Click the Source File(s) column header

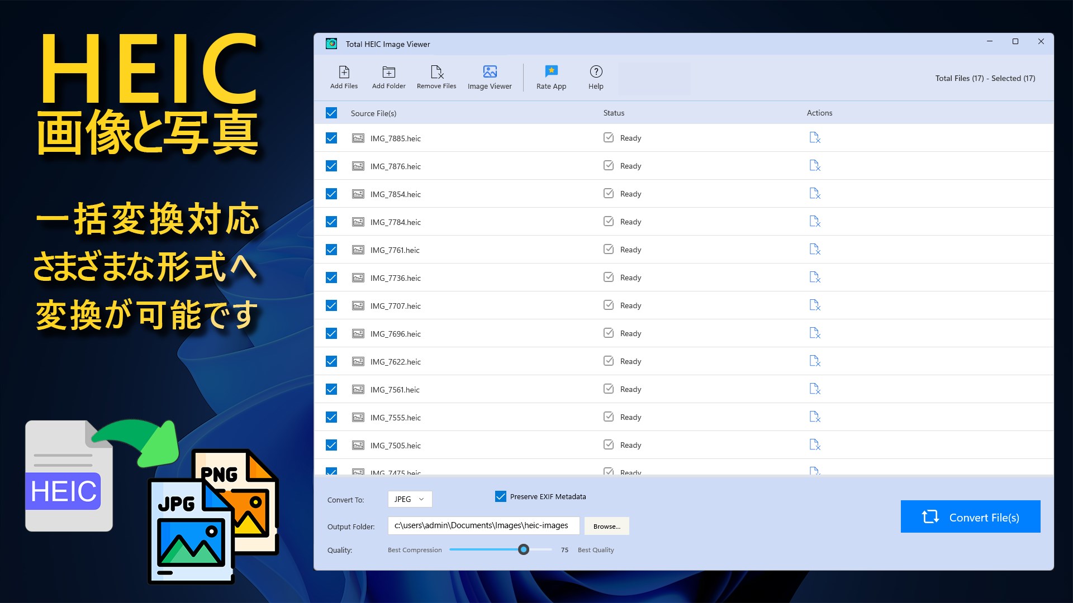[373, 112]
